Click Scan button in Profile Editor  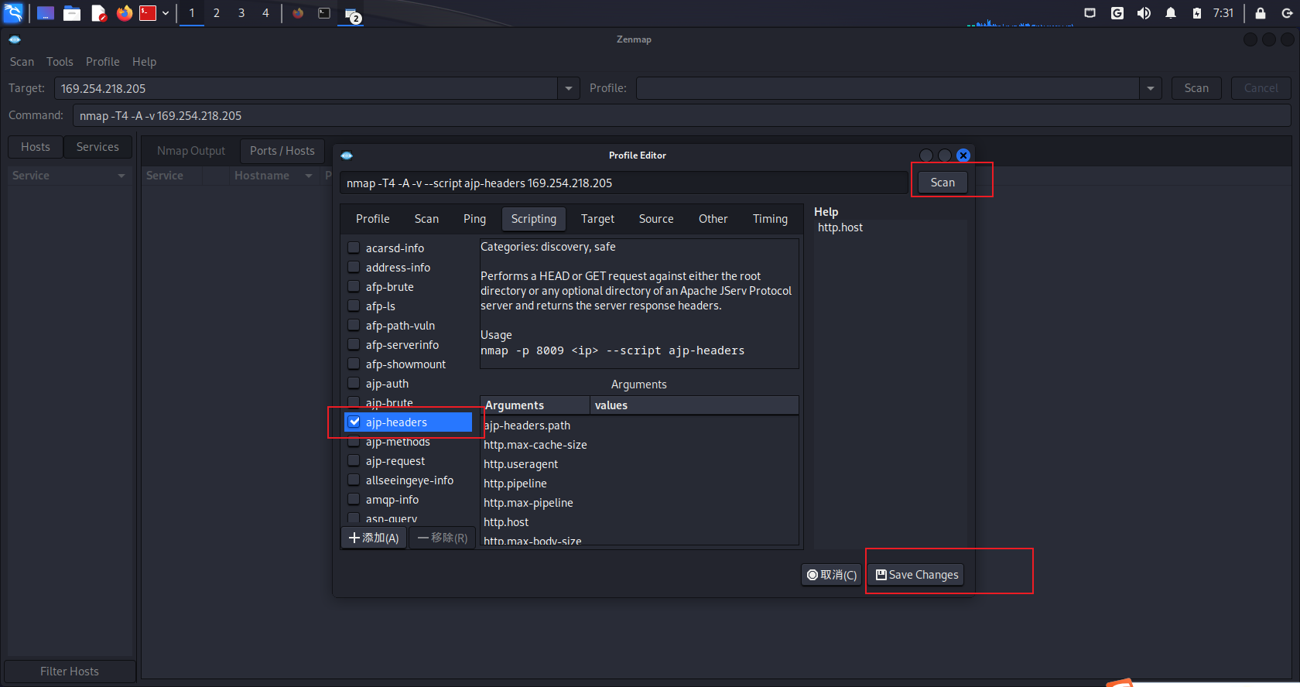(942, 183)
